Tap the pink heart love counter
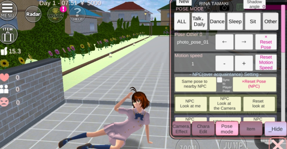This screenshot has height=149, width=287. coord(4,77)
